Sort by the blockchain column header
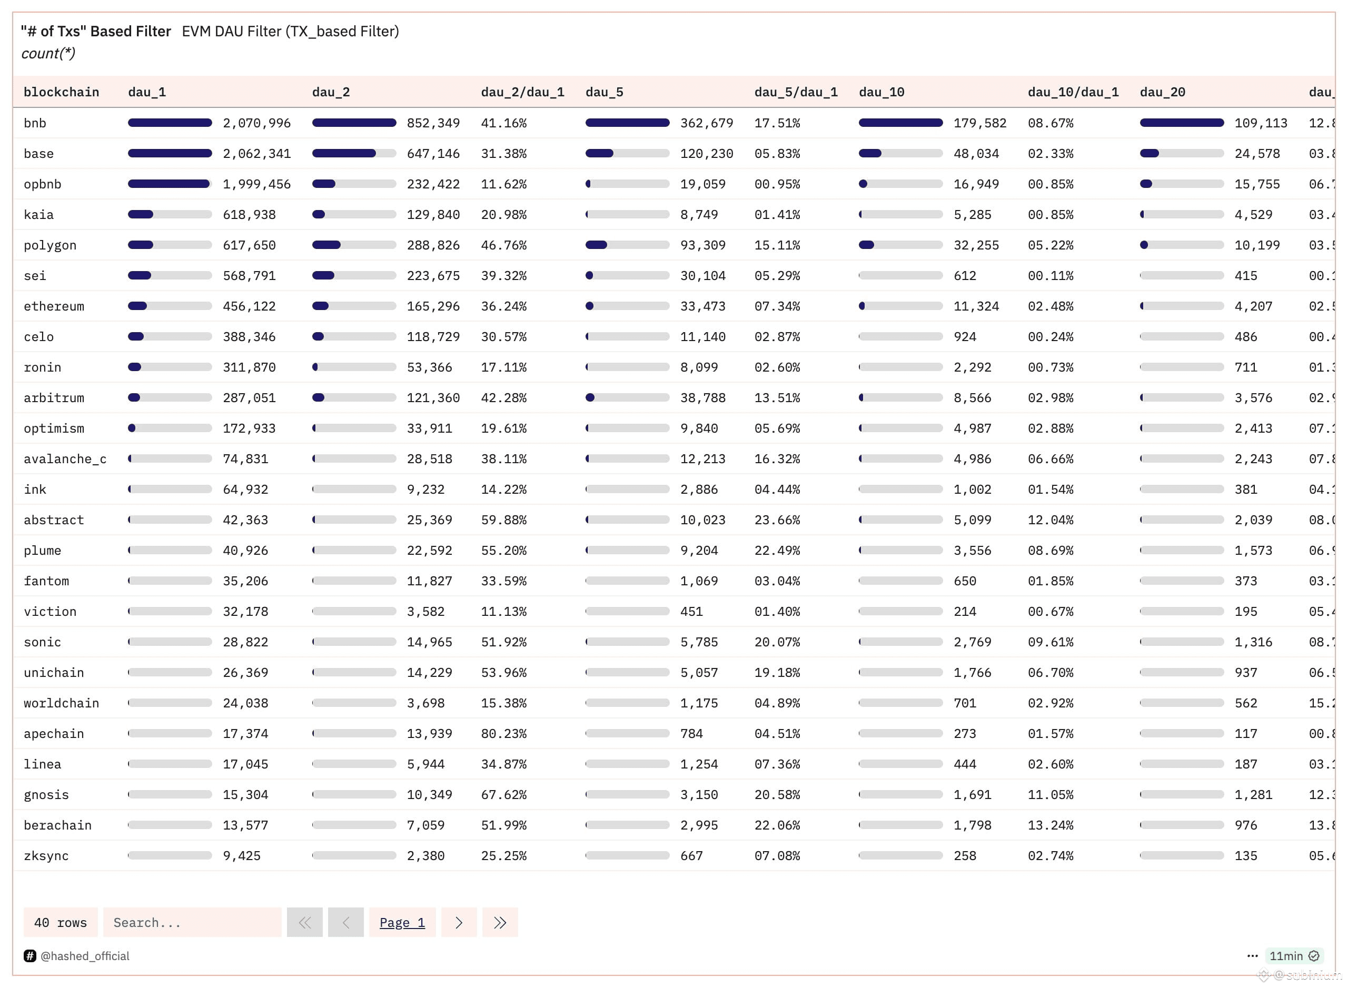 point(62,92)
